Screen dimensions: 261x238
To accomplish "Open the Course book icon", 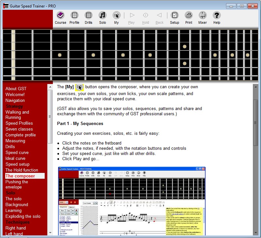I will point(60,15).
